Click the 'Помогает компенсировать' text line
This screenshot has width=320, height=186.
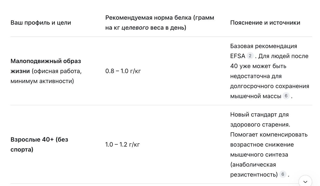point(269,135)
